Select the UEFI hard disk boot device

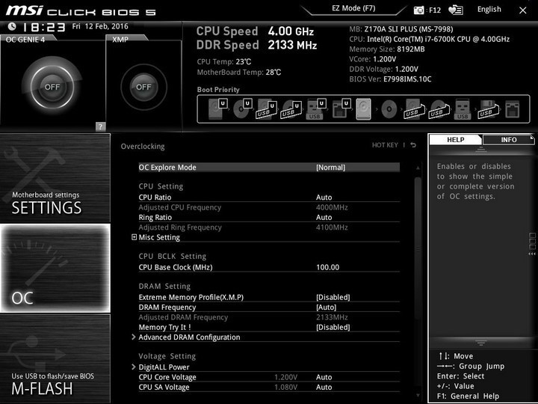(x=218, y=109)
